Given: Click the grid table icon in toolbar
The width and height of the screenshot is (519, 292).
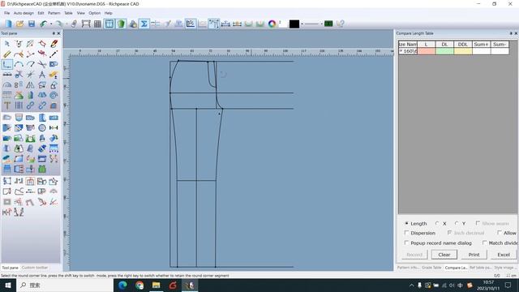Looking at the screenshot, I should (97, 24).
